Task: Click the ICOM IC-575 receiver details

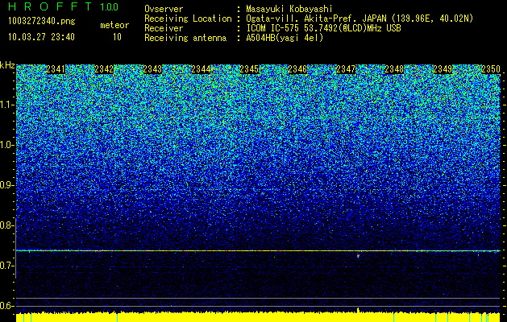Action: [323, 28]
